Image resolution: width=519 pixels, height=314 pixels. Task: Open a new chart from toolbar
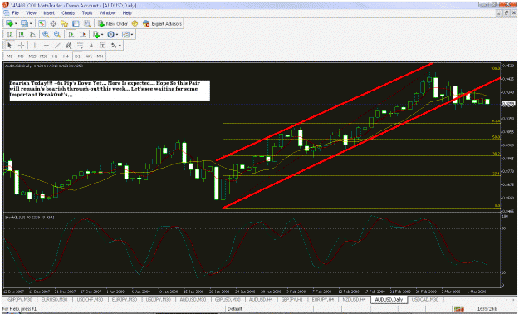pyautogui.click(x=9, y=23)
